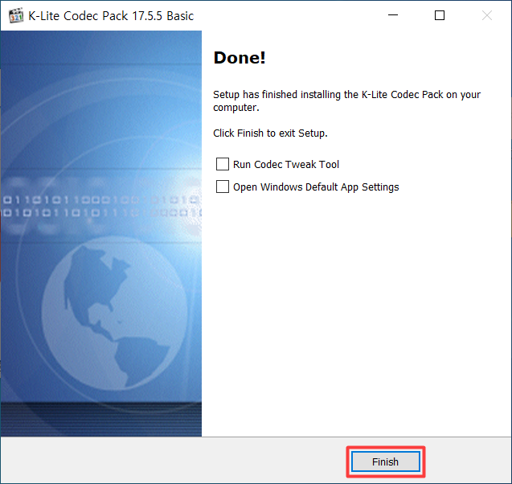Viewport: 512px width, 484px height.
Task: Enable the Run Codec Tweak Tool checkbox
Action: [x=223, y=164]
